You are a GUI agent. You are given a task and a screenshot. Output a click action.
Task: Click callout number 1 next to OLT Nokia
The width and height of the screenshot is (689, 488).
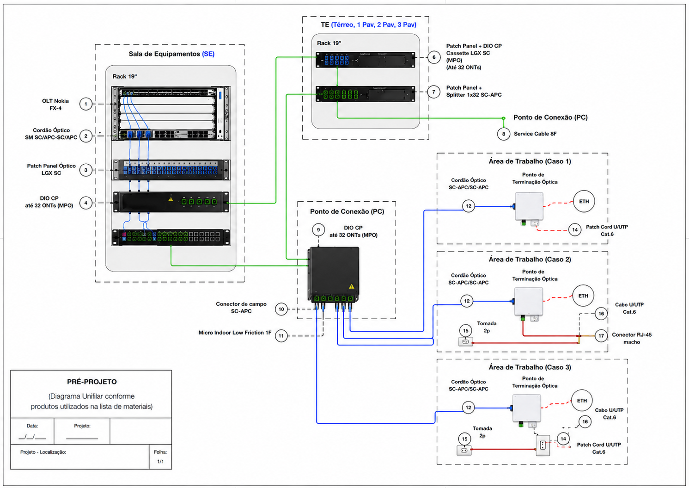click(85, 104)
